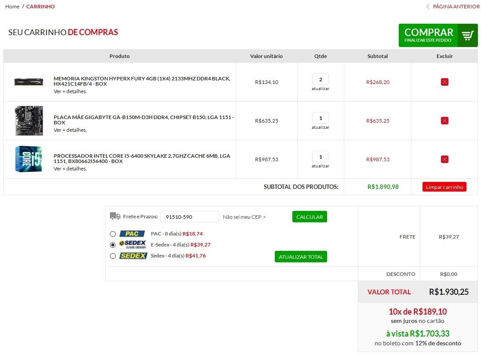
Task: Go back with PÁGINA ANTERIOR link
Action: point(456,7)
